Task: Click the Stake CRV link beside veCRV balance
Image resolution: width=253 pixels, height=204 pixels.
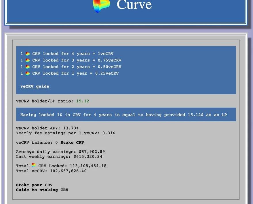Action: (x=72, y=143)
